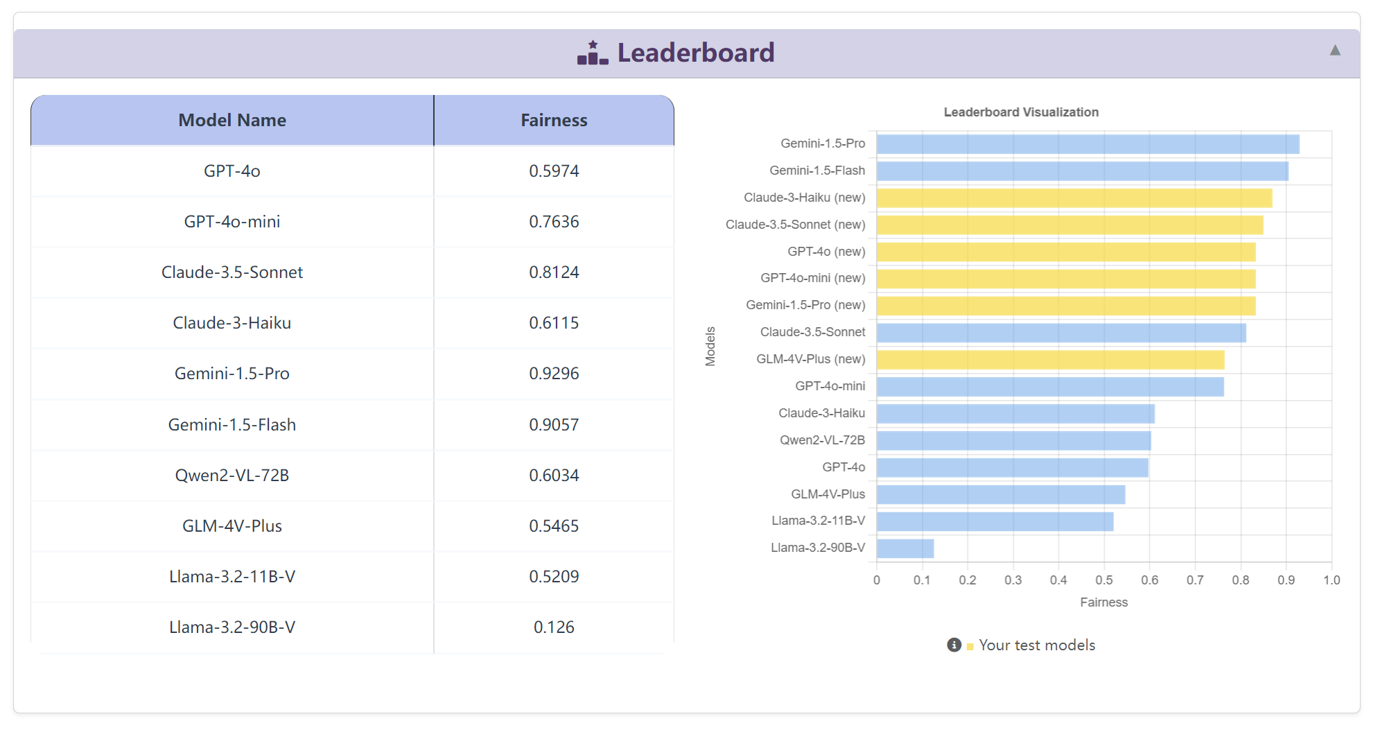Screen dimensions: 1389x730
Task: Select the Gemini-1.5-Pro table cell
Action: 232,374
